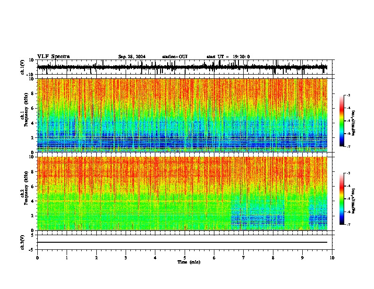This screenshot has height=289, width=374.
Task: Click time-axis tick label "4"
Action: click(x=155, y=258)
